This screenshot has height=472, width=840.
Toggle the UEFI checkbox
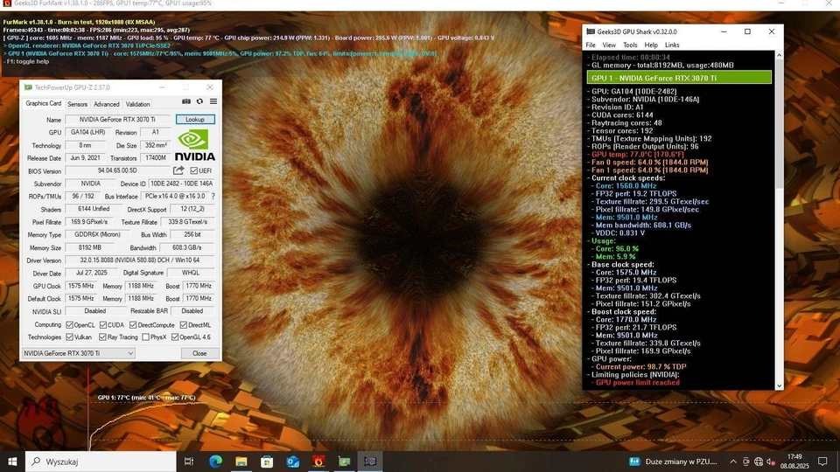pyautogui.click(x=194, y=170)
